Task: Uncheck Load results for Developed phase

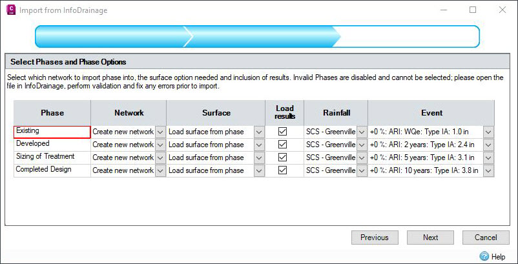Action: click(282, 145)
